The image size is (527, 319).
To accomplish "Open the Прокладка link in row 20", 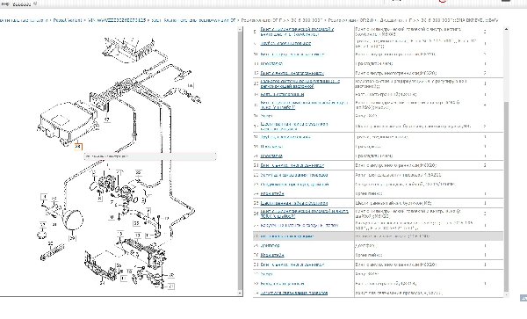I will pyautogui.click(x=271, y=156).
